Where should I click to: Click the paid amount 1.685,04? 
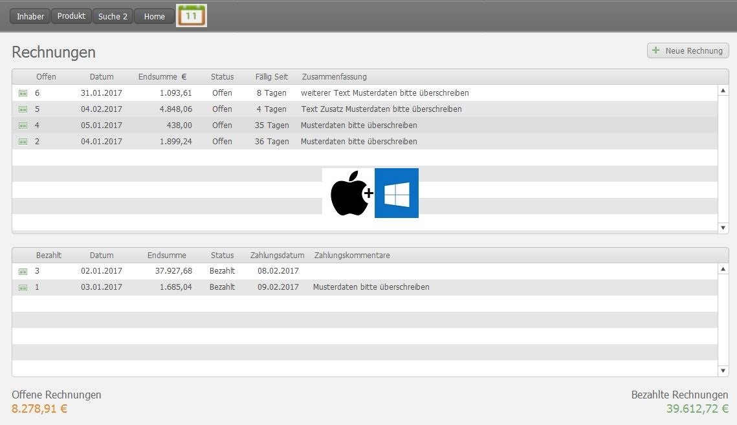pos(176,287)
